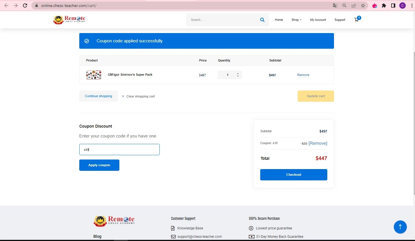Remove the Super Pack product from cart
This screenshot has width=415, height=241.
(303, 75)
